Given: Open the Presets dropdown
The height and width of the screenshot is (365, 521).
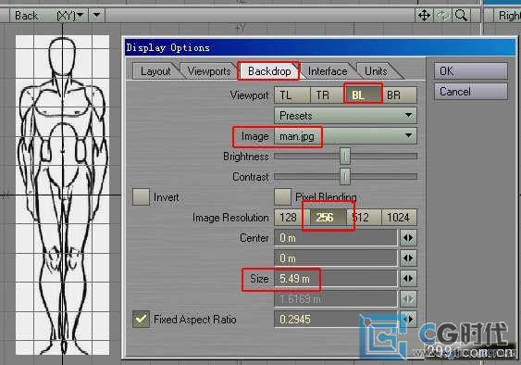Looking at the screenshot, I should tap(345, 116).
